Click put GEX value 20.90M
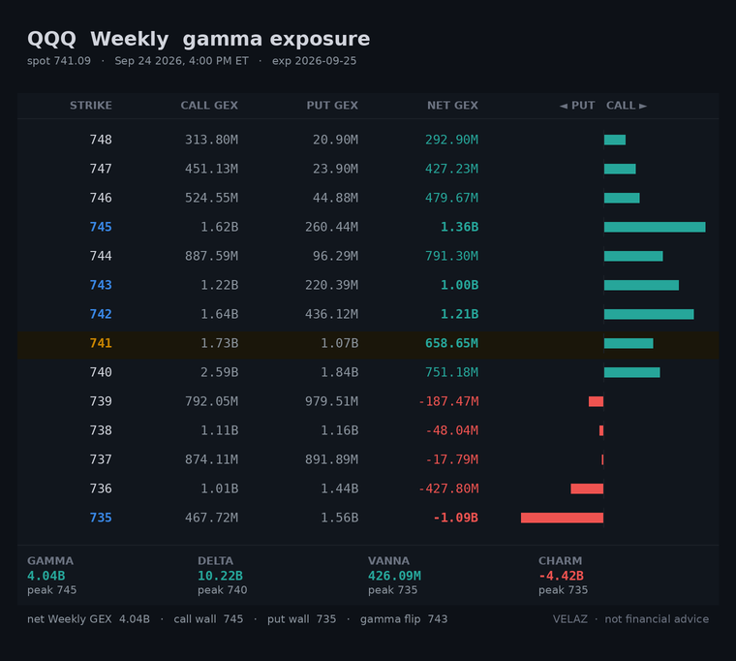Image resolution: width=736 pixels, height=661 pixels. point(336,140)
